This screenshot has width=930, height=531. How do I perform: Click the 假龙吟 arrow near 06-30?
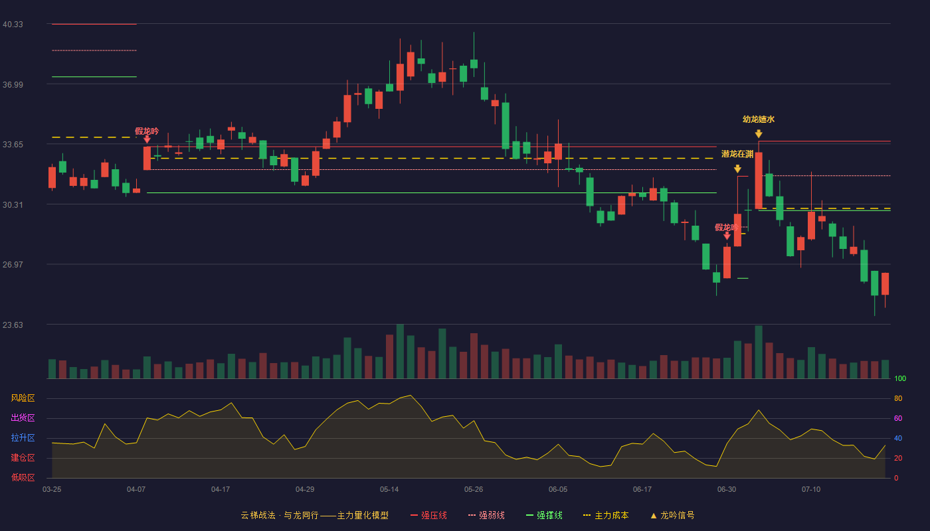[727, 236]
